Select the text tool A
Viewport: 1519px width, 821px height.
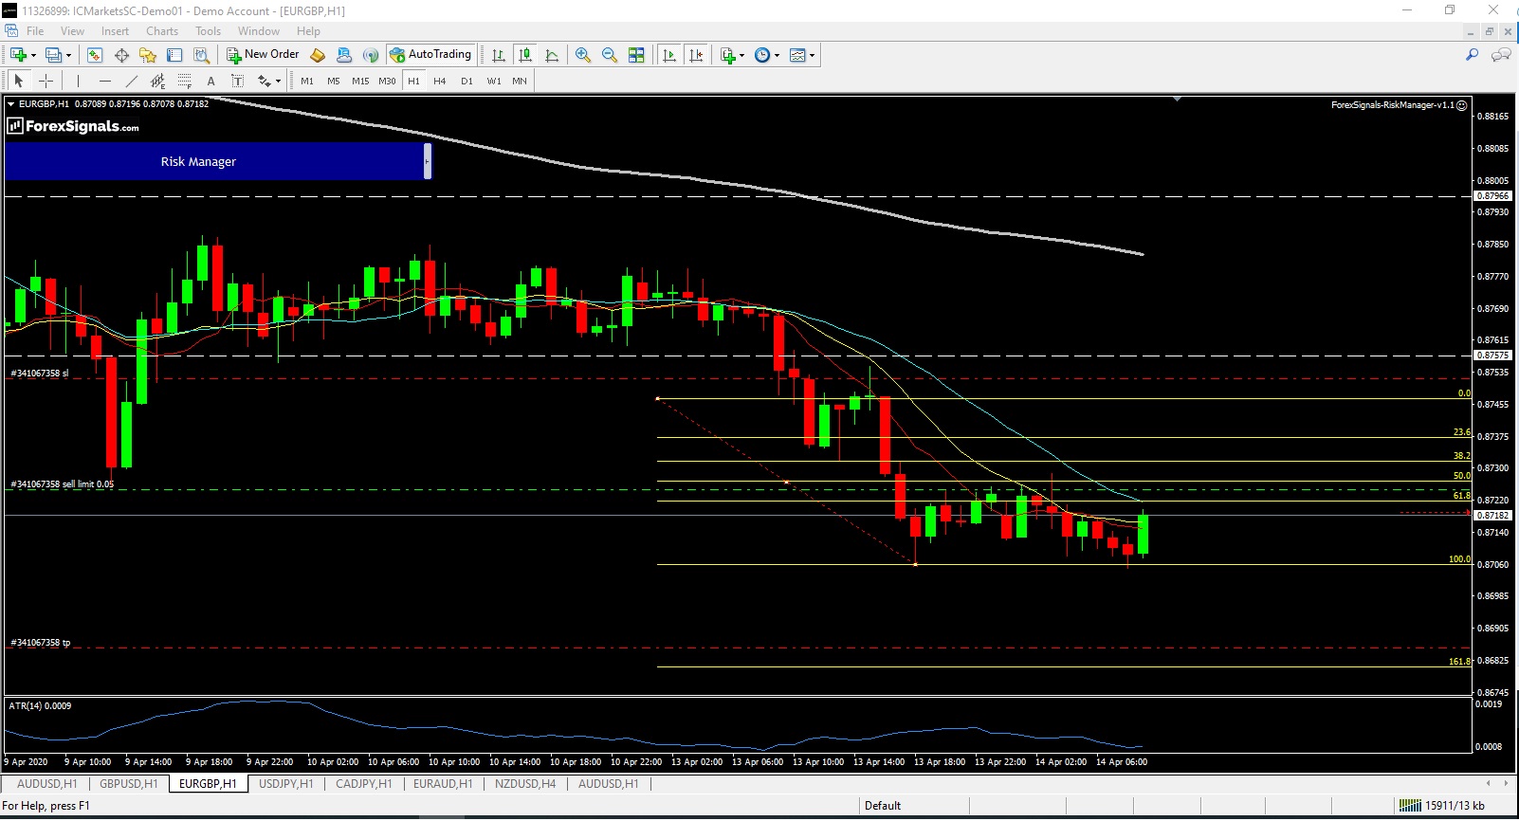pos(210,81)
